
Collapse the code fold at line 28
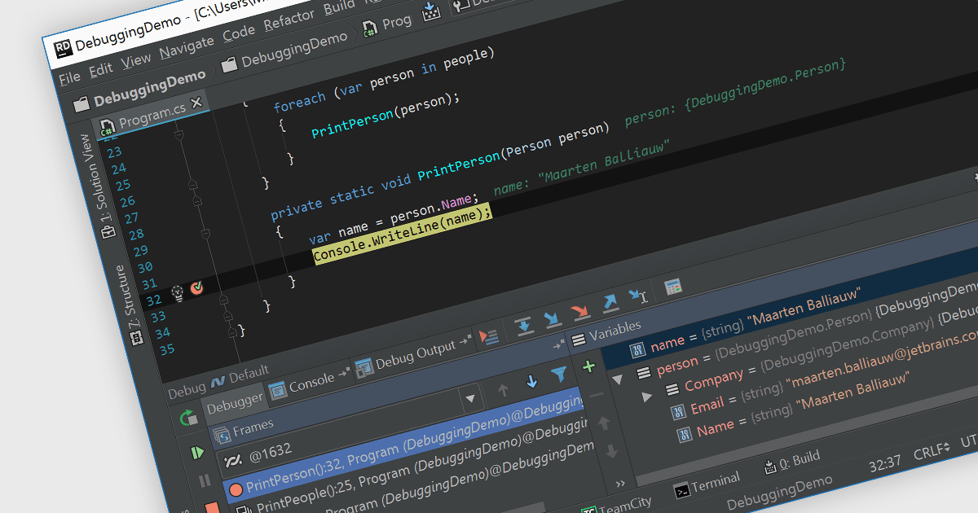point(206,235)
